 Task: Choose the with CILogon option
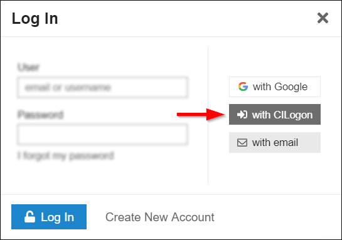(275, 114)
